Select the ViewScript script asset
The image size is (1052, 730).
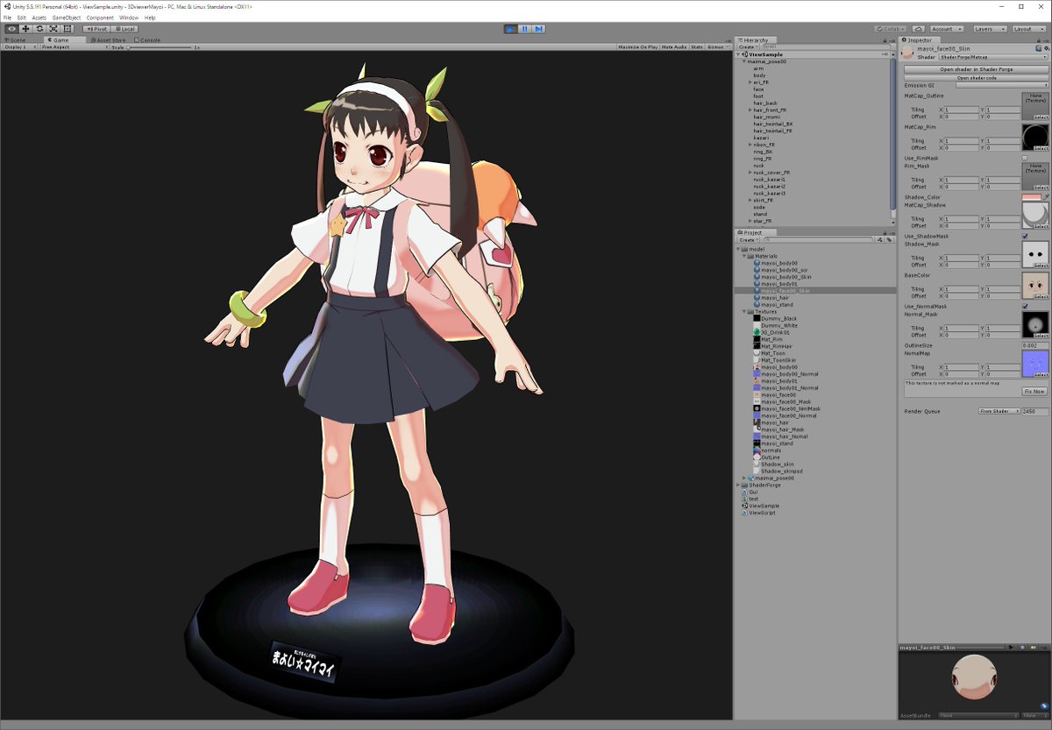coord(758,513)
